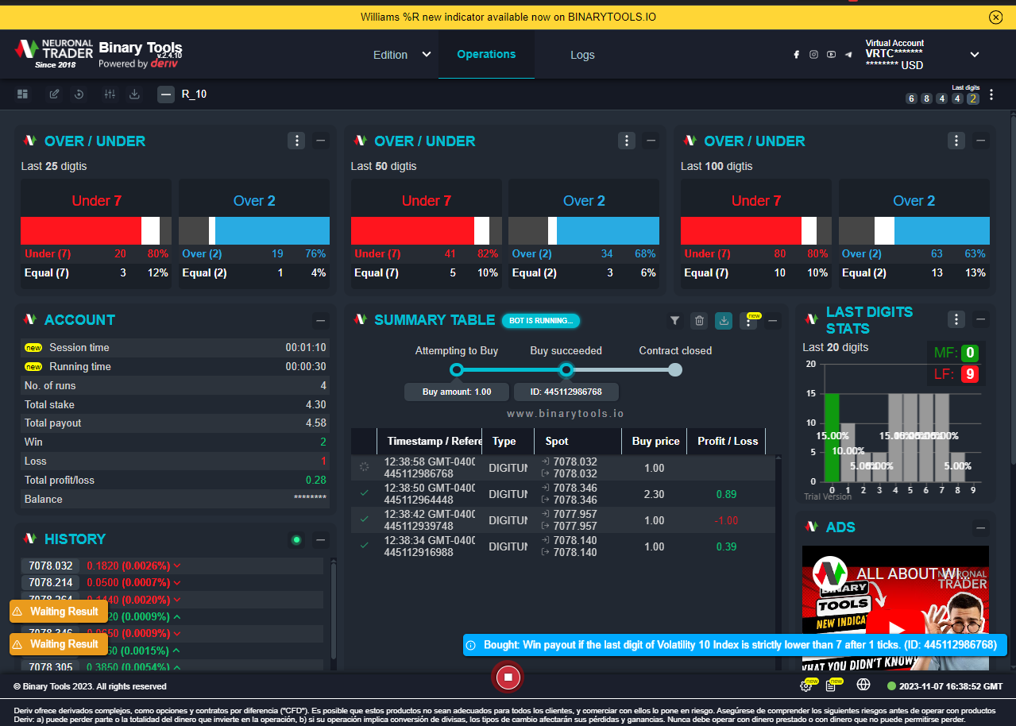The image size is (1016, 726).
Task: Switch to the Logs tab
Action: pos(582,55)
